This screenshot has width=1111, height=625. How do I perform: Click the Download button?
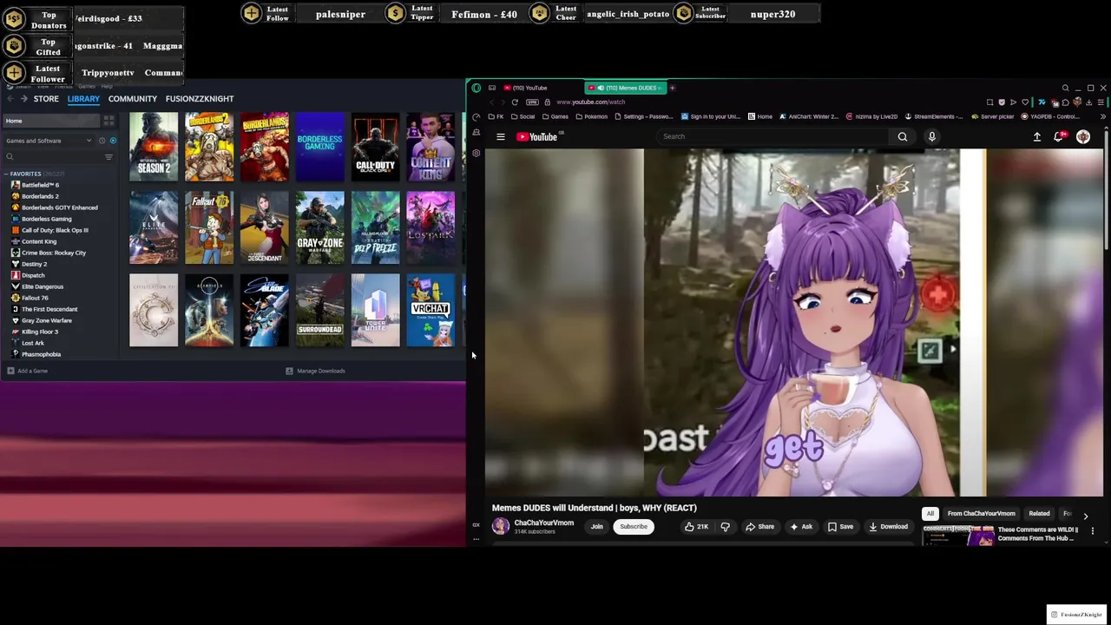pyautogui.click(x=888, y=526)
